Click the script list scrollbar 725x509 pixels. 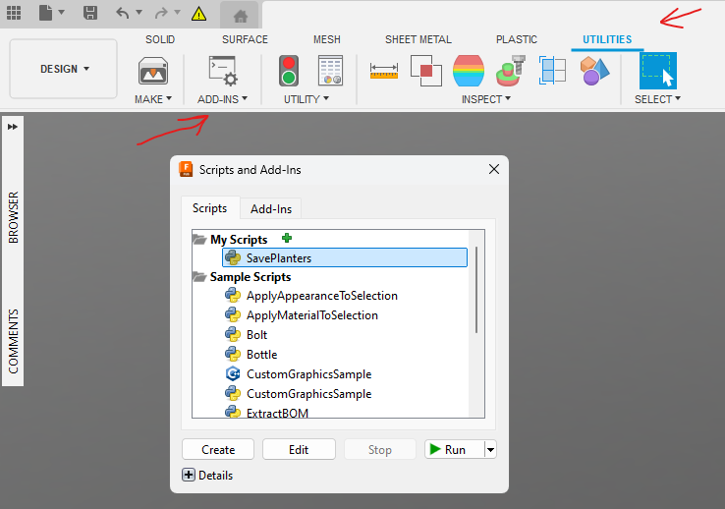pyautogui.click(x=476, y=290)
